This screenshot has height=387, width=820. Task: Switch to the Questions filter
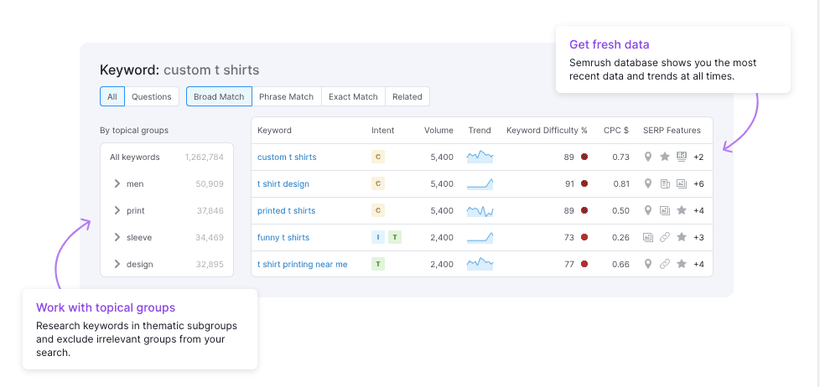pyautogui.click(x=152, y=96)
